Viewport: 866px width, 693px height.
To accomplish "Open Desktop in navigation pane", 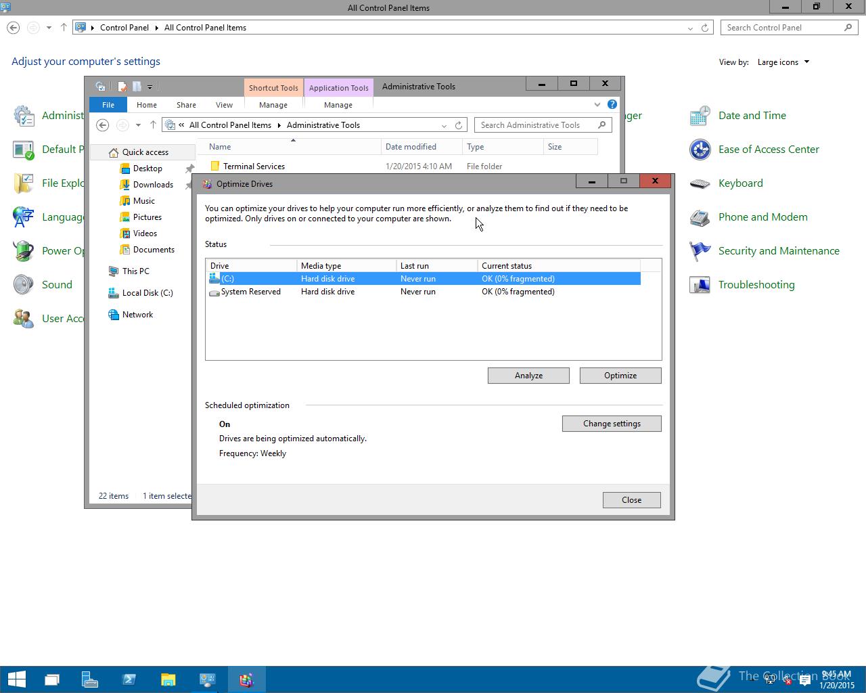I will click(x=147, y=169).
